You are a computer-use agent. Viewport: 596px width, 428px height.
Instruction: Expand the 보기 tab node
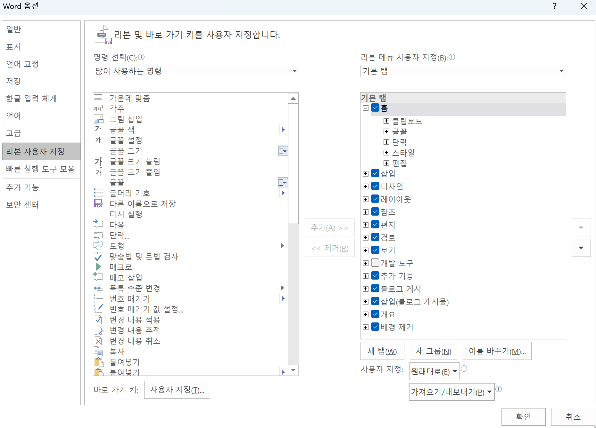click(365, 250)
